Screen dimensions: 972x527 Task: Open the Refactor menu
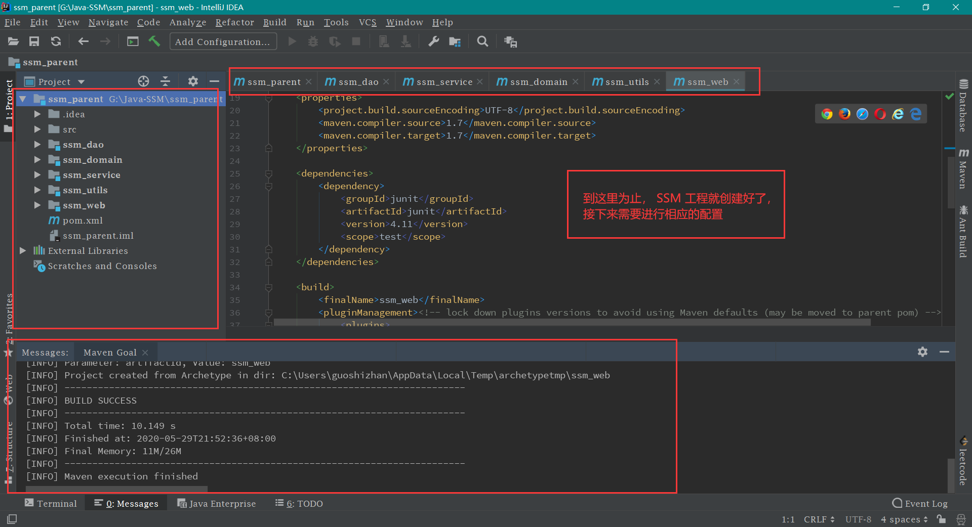[x=234, y=22]
